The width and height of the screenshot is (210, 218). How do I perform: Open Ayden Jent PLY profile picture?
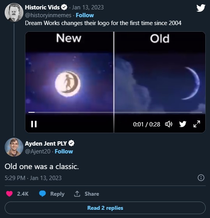tap(14, 147)
